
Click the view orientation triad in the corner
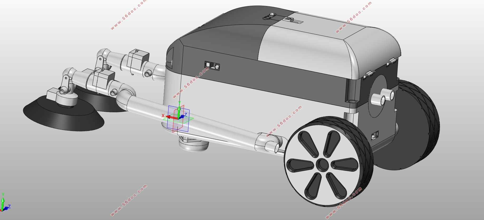[x=5, y=202]
